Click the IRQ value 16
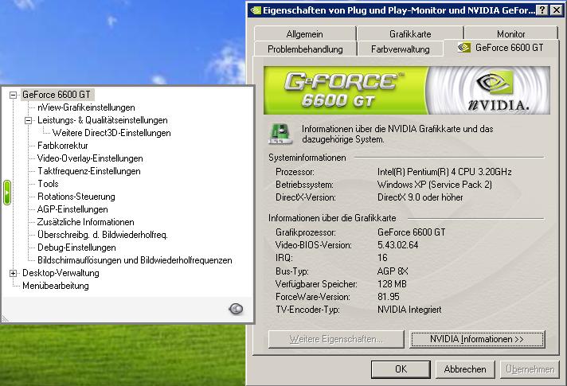 382,257
